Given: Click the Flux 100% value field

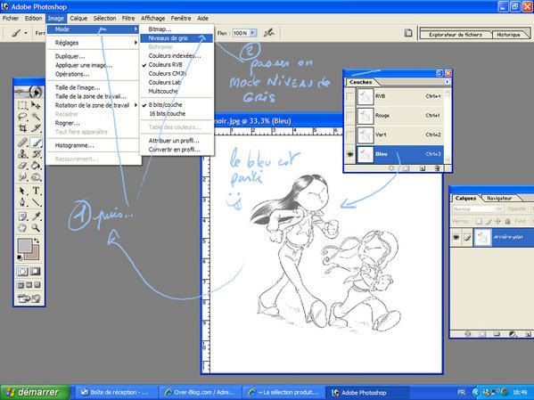Looking at the screenshot, I should coord(241,33).
